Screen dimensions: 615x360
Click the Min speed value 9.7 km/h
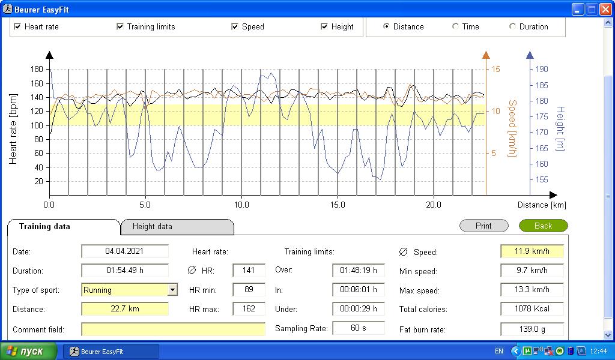[x=532, y=270]
